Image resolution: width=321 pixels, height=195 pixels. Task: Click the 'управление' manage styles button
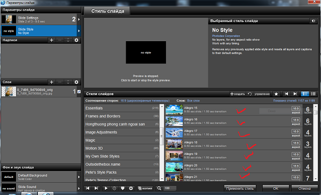tap(262, 94)
